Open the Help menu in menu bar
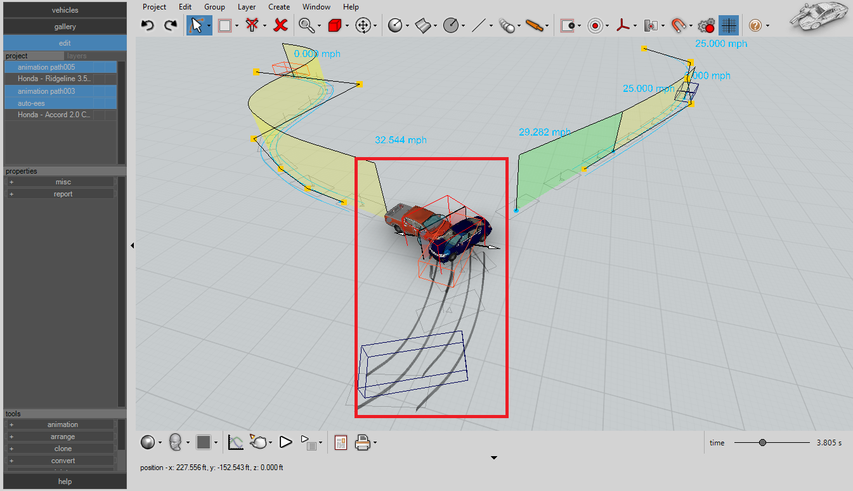This screenshot has height=491, width=853. coord(351,7)
